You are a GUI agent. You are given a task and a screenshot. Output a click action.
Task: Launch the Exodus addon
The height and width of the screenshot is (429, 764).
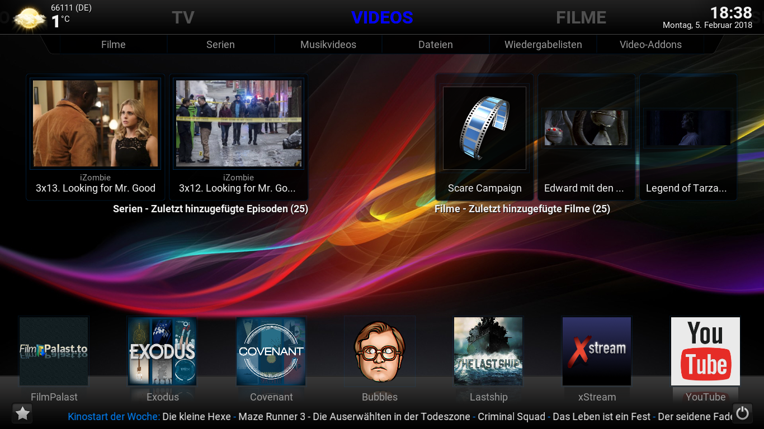coord(162,351)
